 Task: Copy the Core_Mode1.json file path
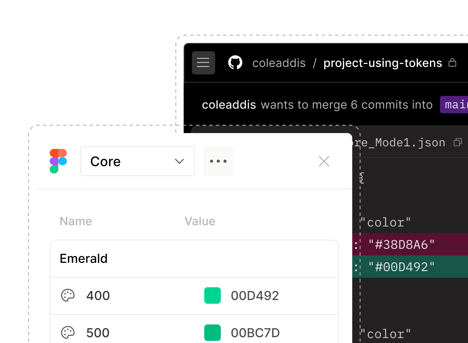click(x=458, y=142)
